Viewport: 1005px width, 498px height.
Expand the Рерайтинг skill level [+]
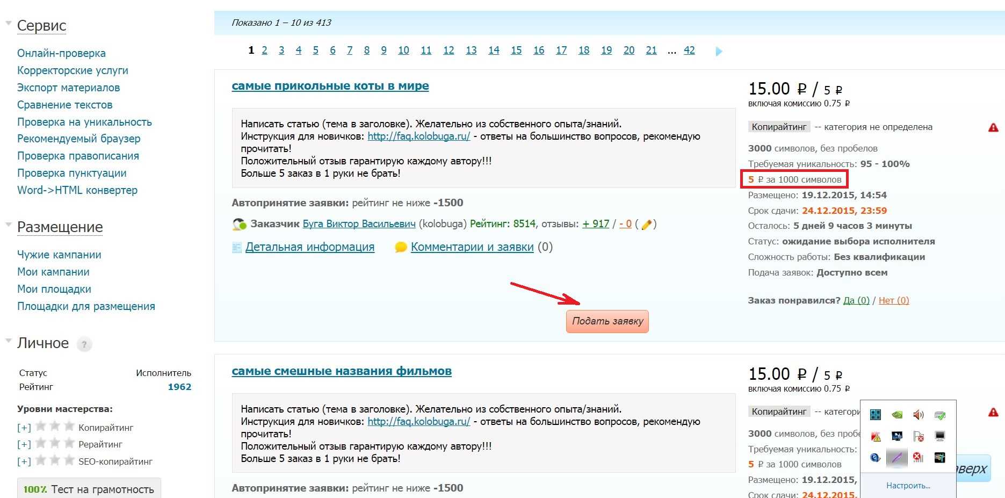click(x=24, y=444)
